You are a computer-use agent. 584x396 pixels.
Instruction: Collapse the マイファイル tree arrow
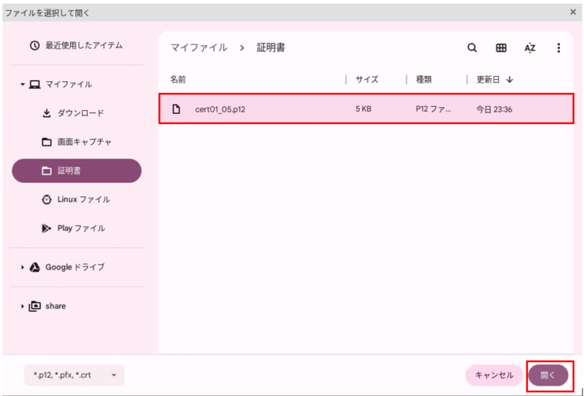pos(23,85)
